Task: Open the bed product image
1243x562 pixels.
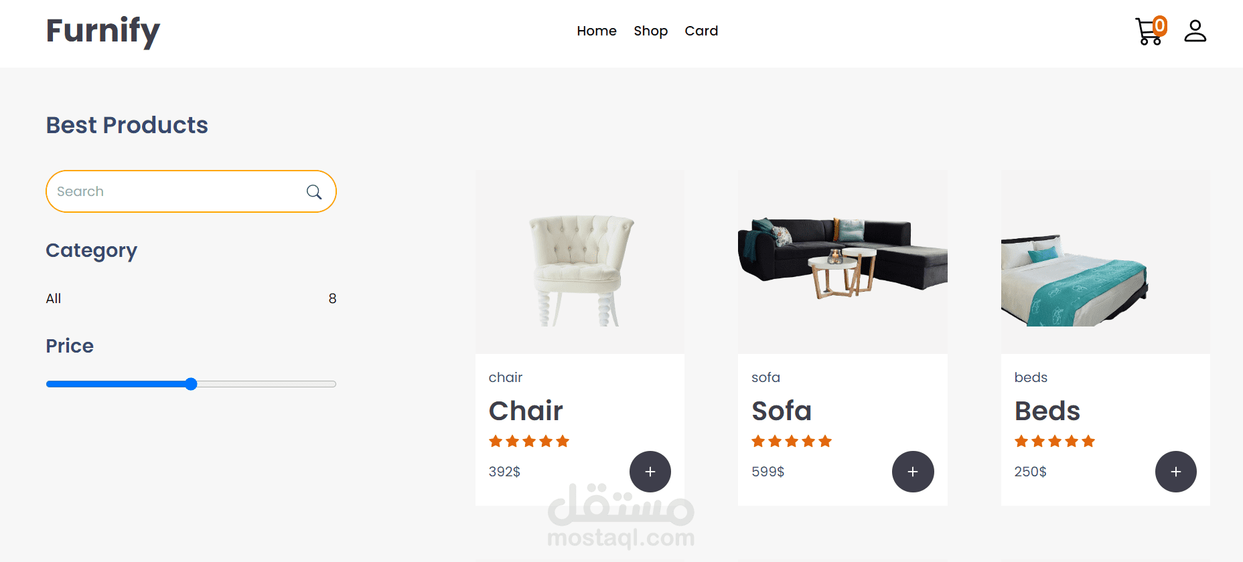Action: point(1106,262)
